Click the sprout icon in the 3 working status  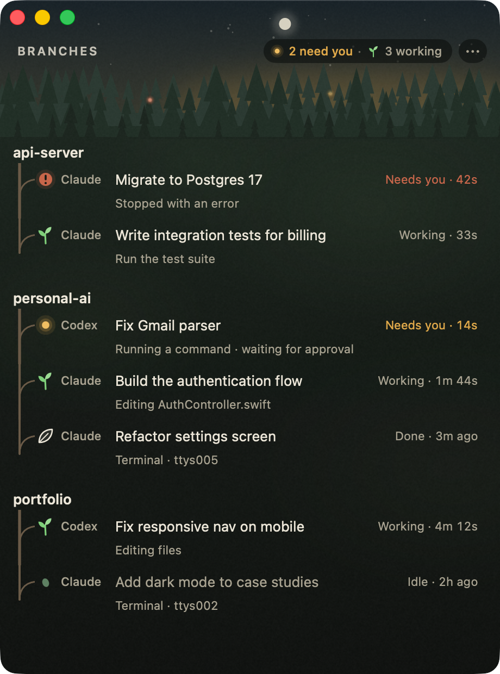(x=373, y=52)
